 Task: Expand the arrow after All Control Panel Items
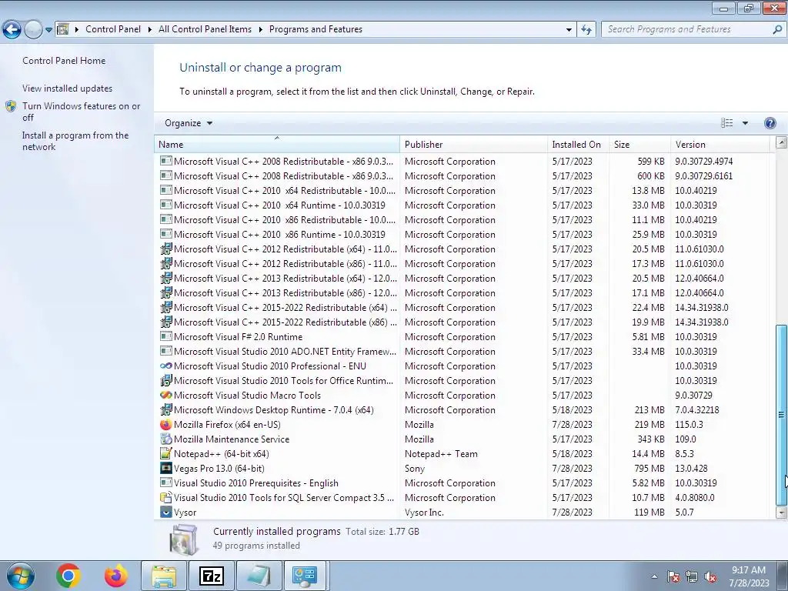pyautogui.click(x=260, y=29)
